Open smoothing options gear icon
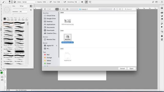 82,2
